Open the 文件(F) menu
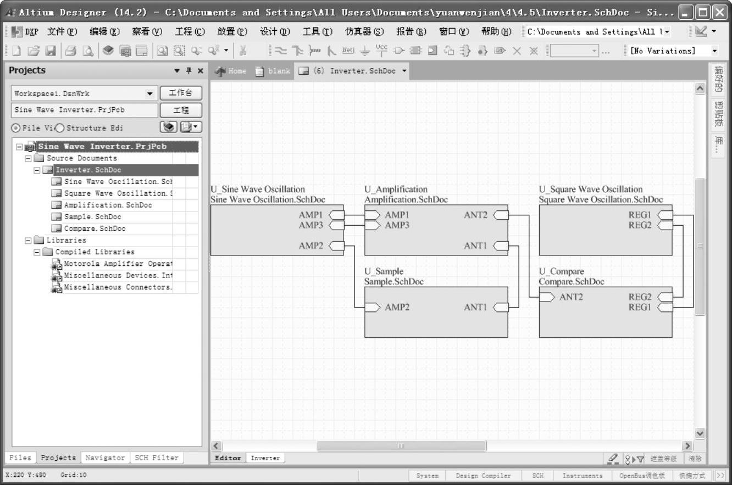Viewport: 732px width, 485px height. [x=62, y=32]
